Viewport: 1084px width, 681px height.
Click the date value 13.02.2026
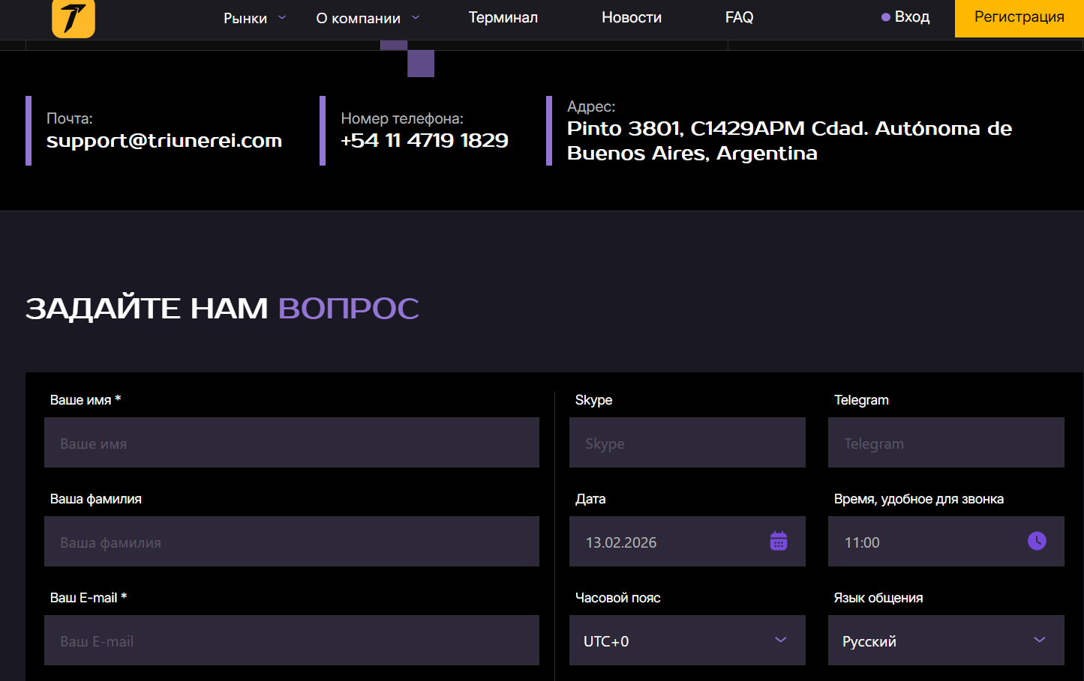click(621, 542)
